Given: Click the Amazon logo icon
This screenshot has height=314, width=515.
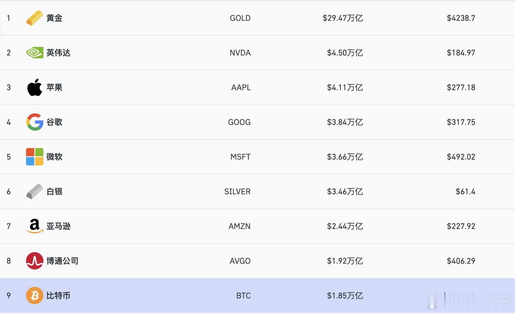Looking at the screenshot, I should tap(34, 226).
